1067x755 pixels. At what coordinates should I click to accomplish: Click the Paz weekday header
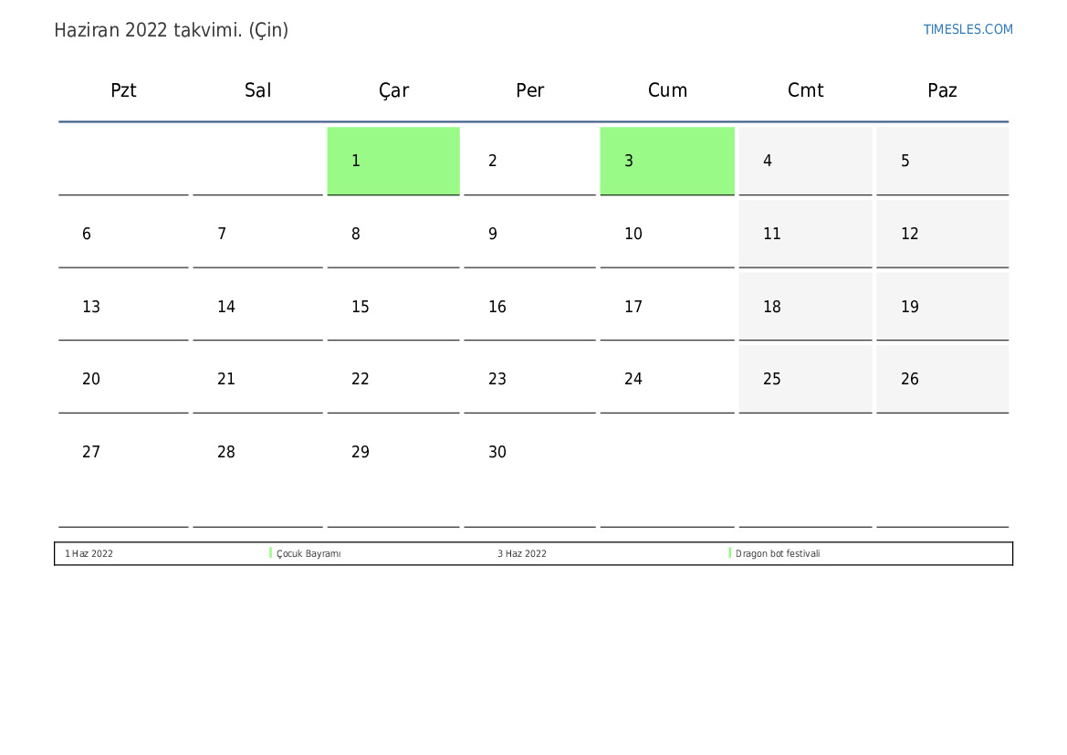pos(942,90)
